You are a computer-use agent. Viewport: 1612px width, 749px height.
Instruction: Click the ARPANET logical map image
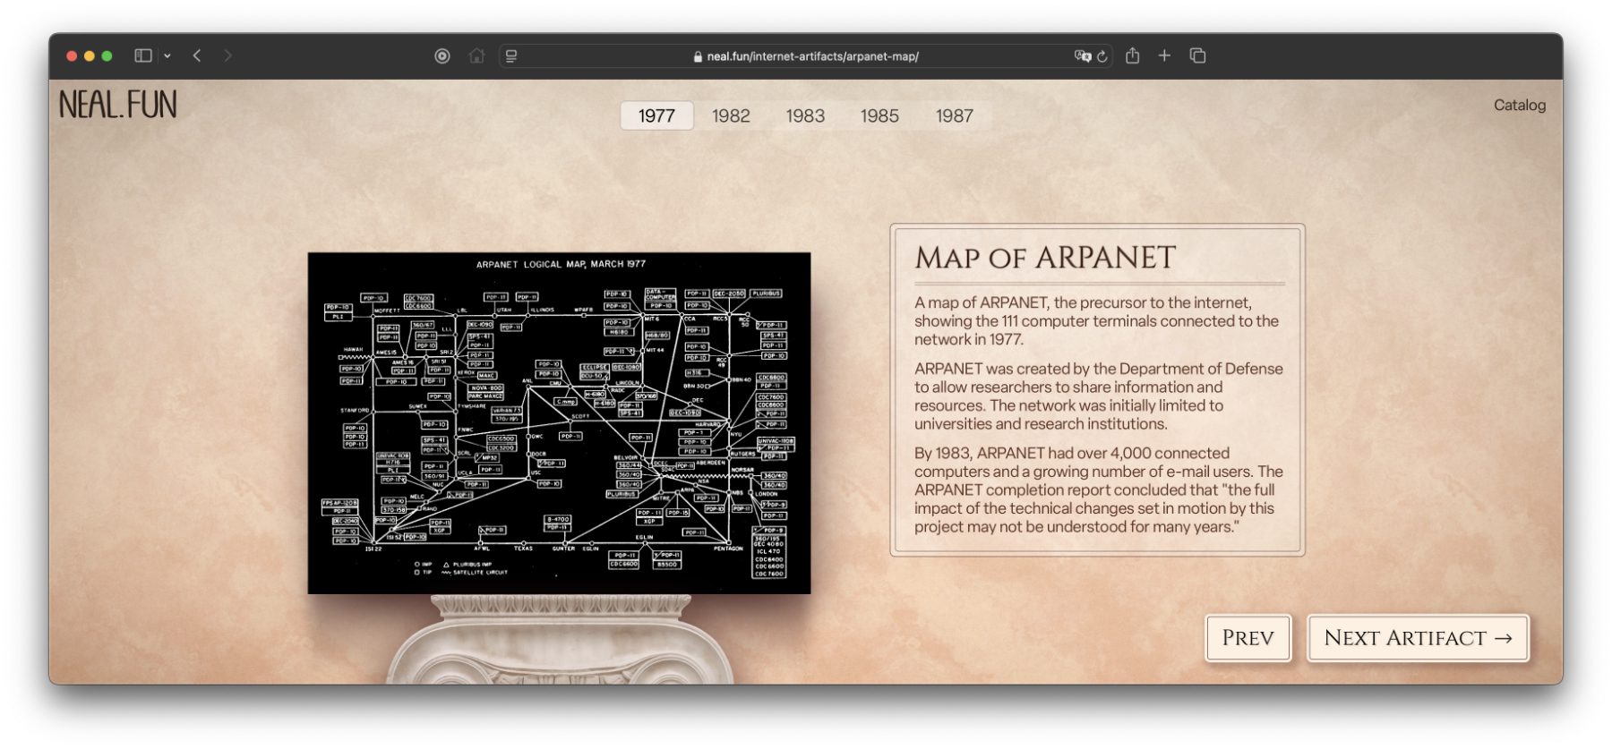tap(559, 422)
